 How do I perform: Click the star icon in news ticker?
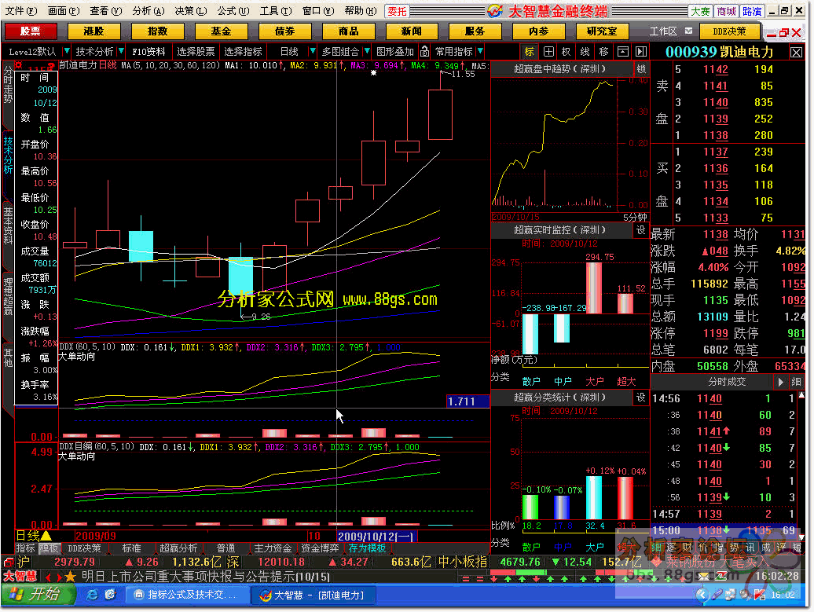point(71,576)
